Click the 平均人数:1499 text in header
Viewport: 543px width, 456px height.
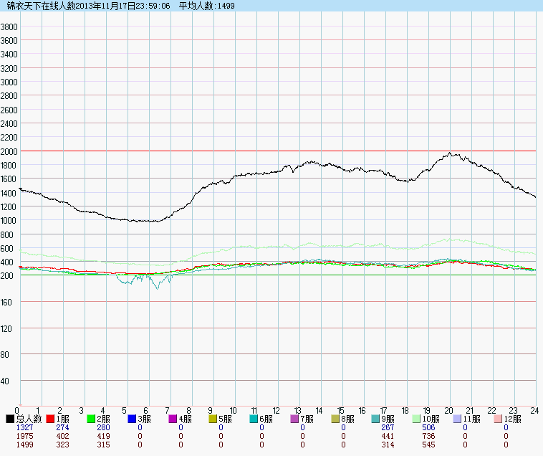click(x=207, y=6)
